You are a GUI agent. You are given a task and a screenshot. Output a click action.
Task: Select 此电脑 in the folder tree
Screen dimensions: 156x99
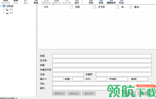(10, 6)
